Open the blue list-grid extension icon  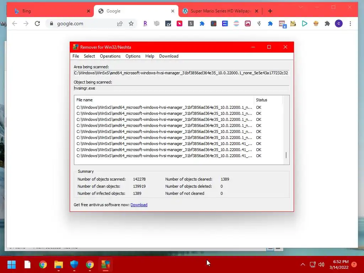[225, 23]
